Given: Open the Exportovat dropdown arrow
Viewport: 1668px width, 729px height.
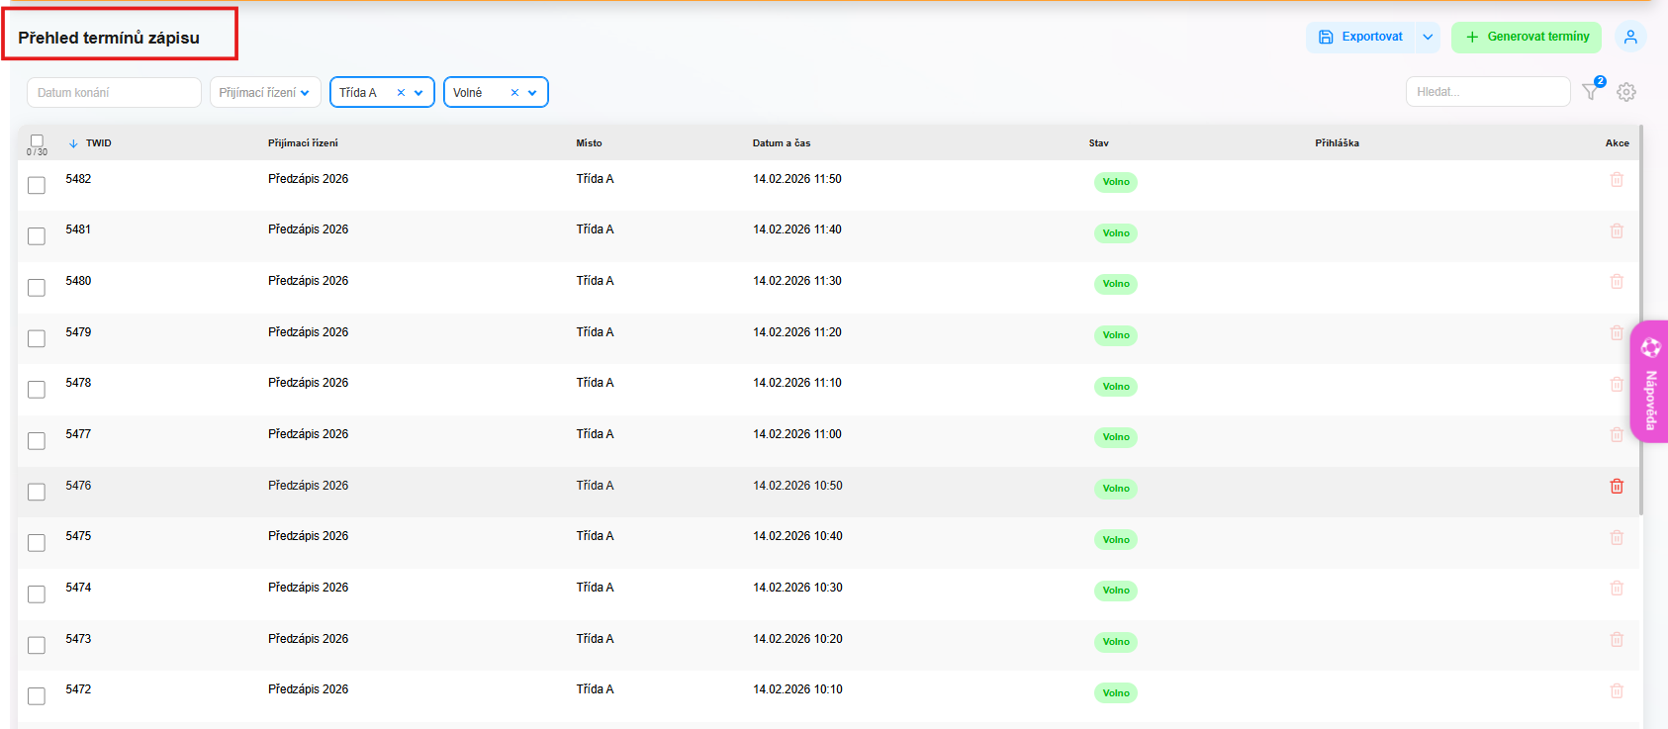Looking at the screenshot, I should tap(1428, 37).
